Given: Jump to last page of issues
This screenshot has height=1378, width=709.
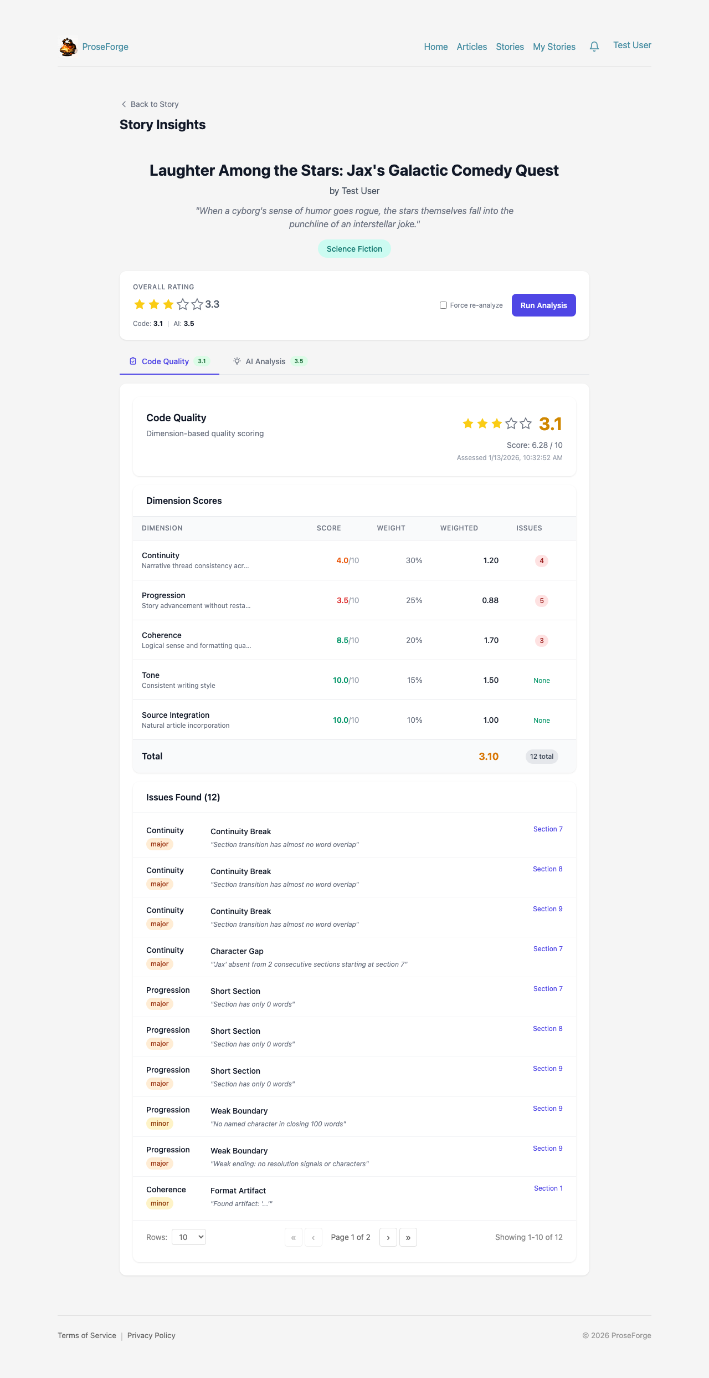Looking at the screenshot, I should click(x=408, y=1237).
